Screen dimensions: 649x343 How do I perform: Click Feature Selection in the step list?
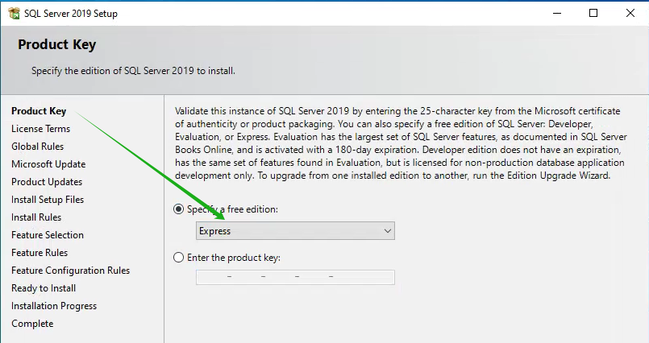tap(48, 235)
